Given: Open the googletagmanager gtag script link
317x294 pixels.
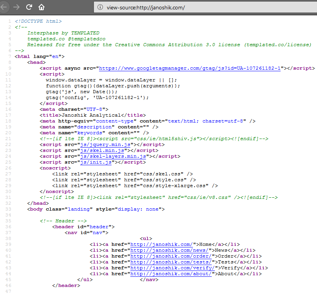Looking at the screenshot, I should 190,68.
